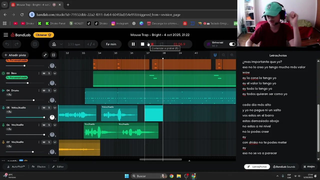Open the 05 Voice/Audio options menu
The width and height of the screenshot is (320, 180).
click(39, 108)
